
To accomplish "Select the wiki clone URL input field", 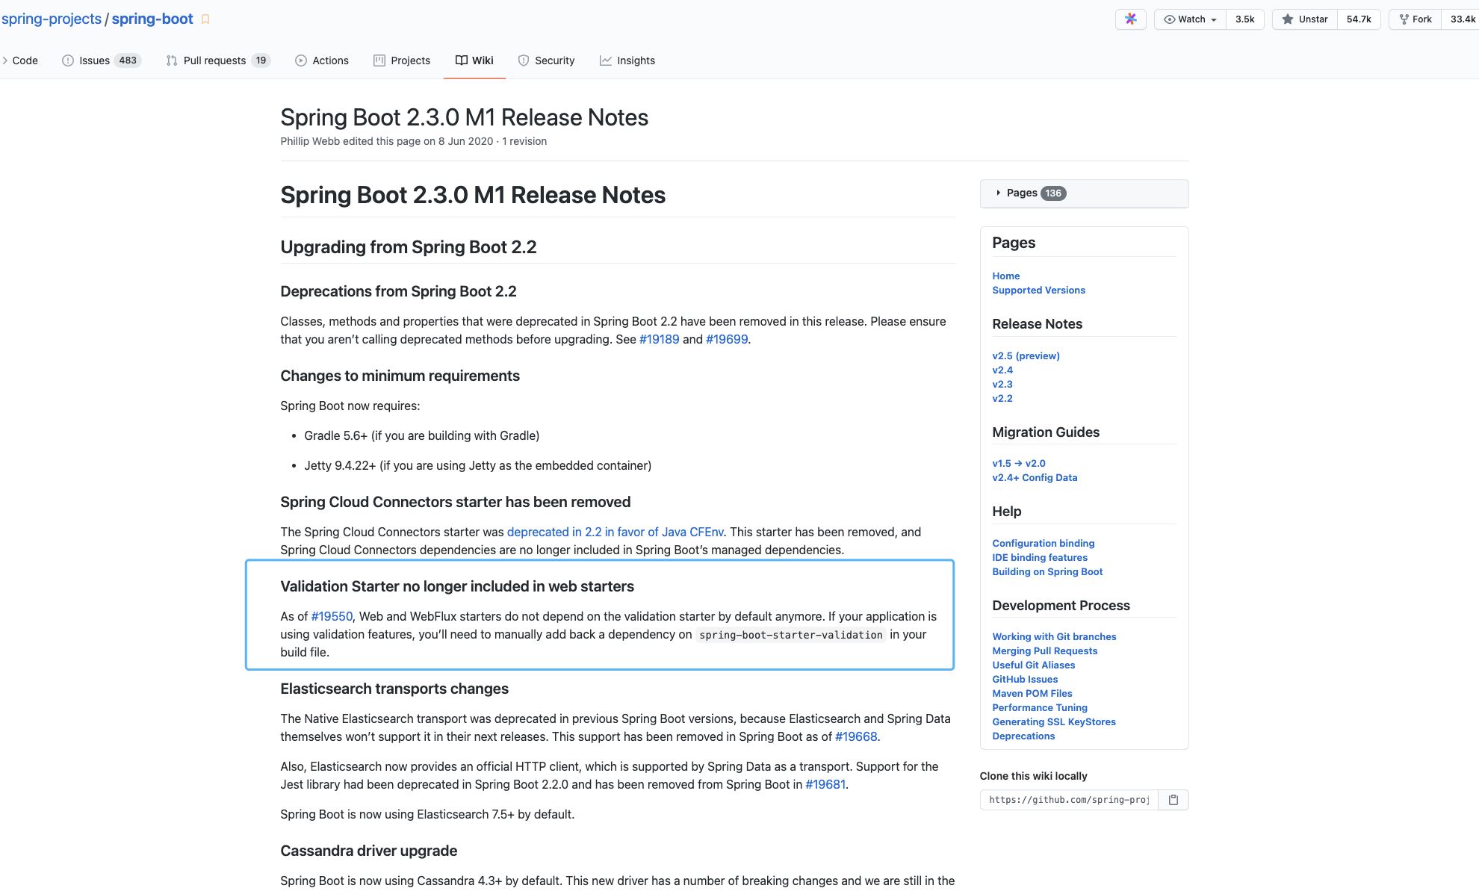I will pyautogui.click(x=1068, y=800).
